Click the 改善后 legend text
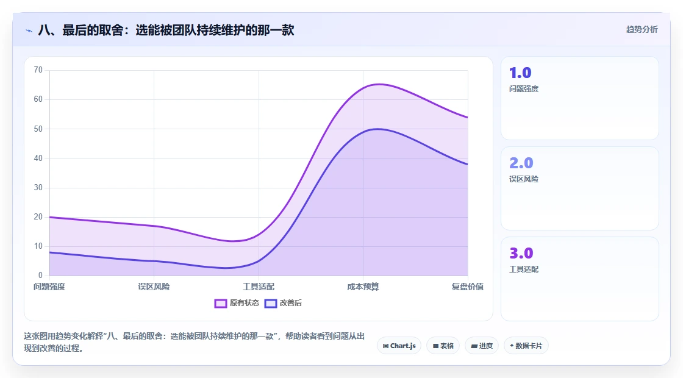The width and height of the screenshot is (683, 378). coord(290,303)
